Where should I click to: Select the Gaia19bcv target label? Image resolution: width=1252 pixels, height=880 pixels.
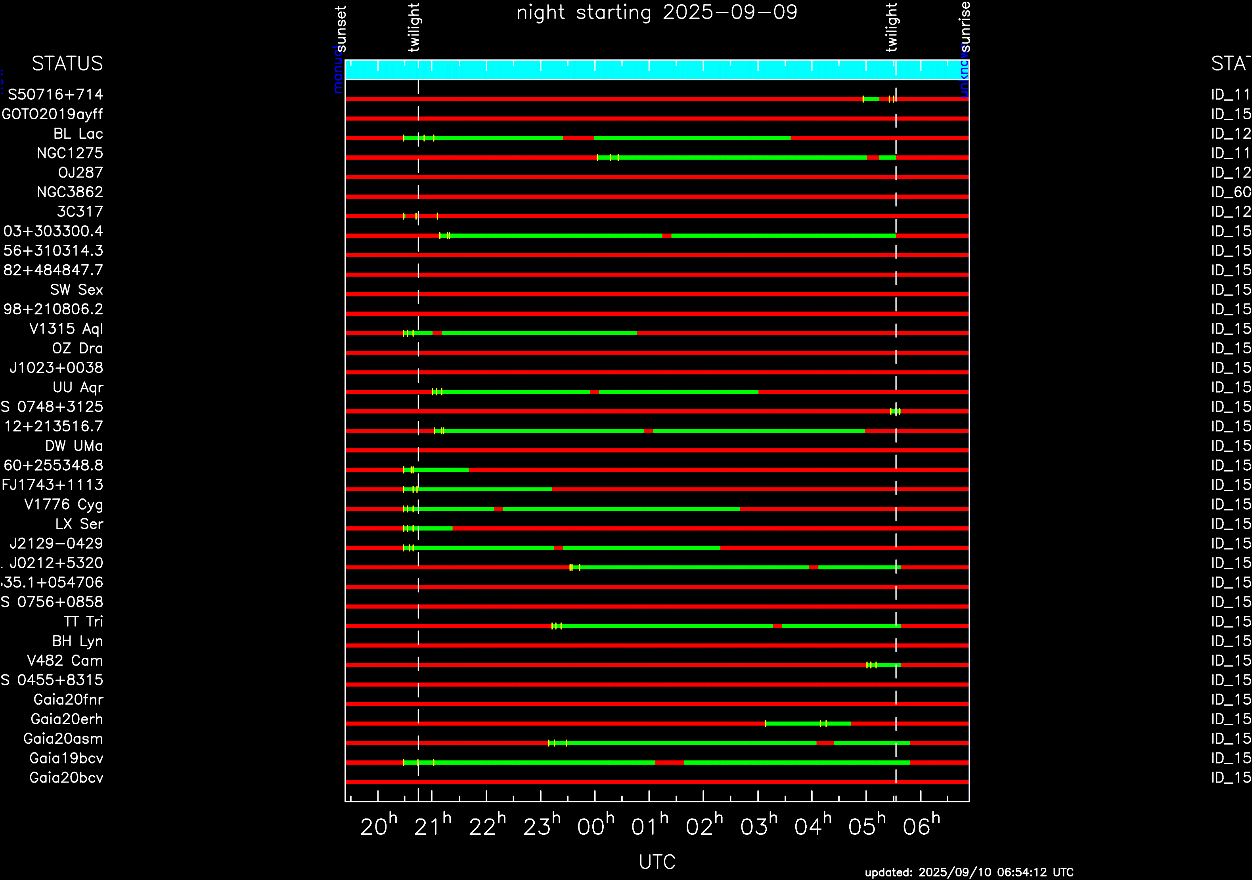[x=66, y=758]
